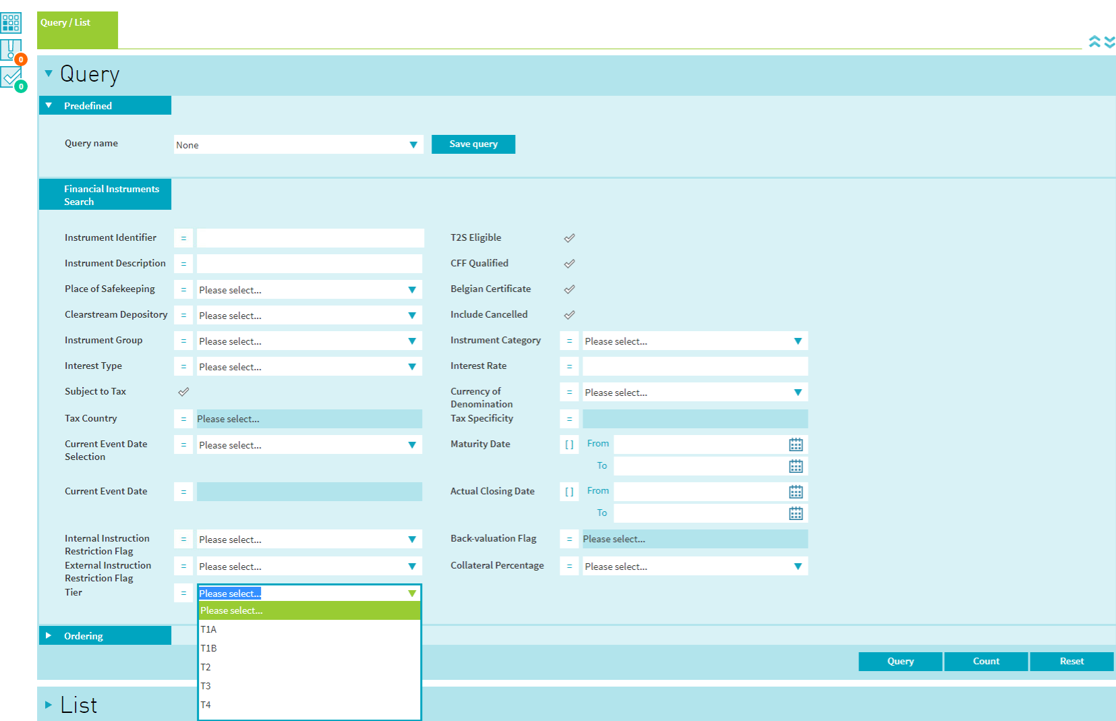
Task: Click the collapse-all double chevron up icon
Action: coord(1094,42)
